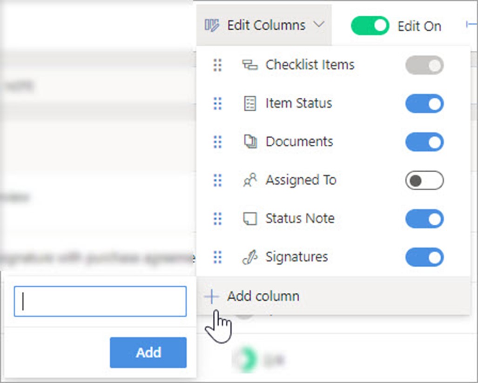Grab the Signatures drag handle
Screen dimensions: 478x383
tap(217, 256)
